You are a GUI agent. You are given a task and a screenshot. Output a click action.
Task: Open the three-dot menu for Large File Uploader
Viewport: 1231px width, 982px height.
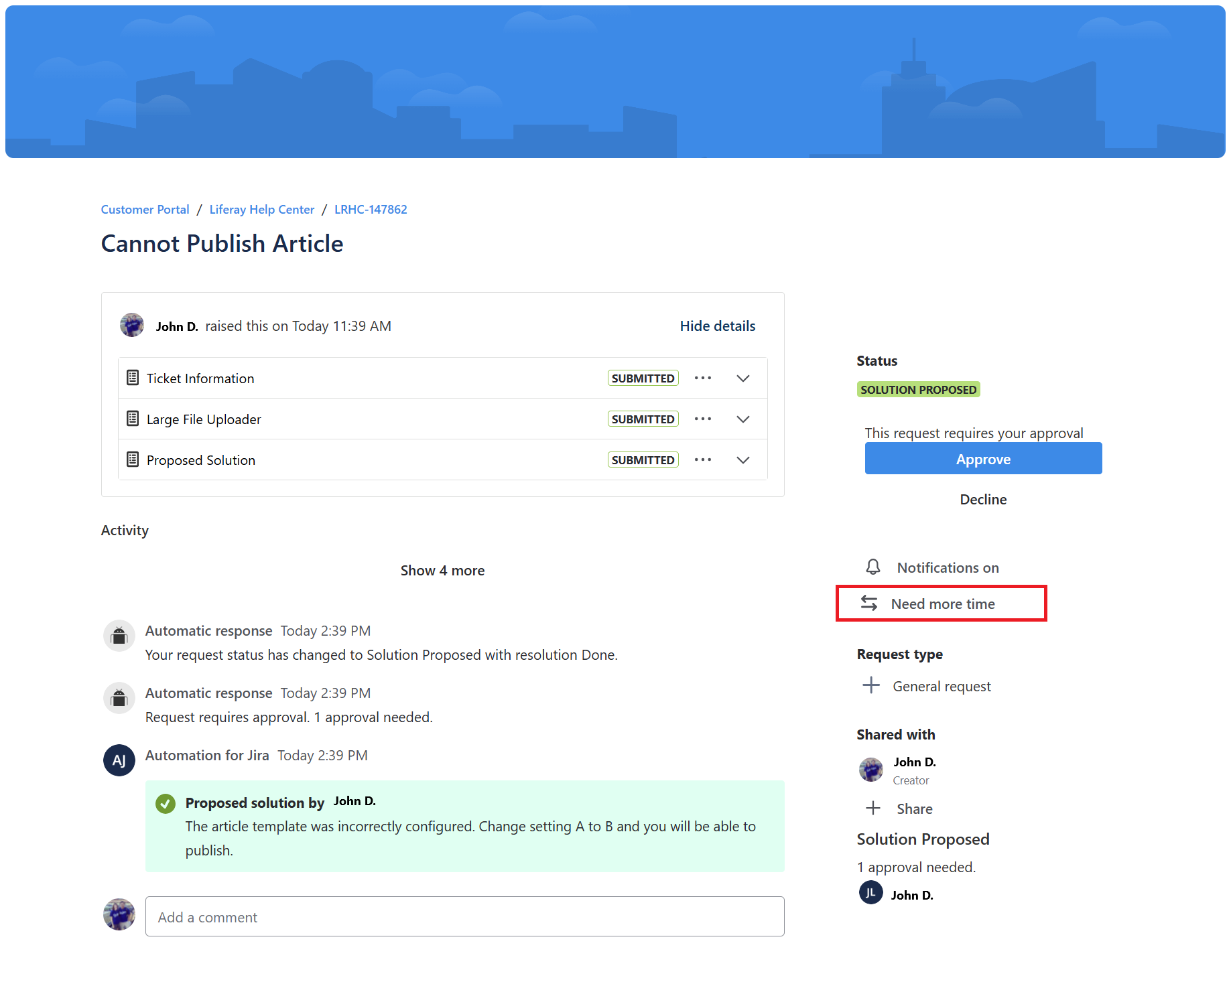tap(702, 419)
